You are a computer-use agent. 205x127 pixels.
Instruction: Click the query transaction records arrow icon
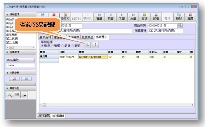click(x=87, y=45)
